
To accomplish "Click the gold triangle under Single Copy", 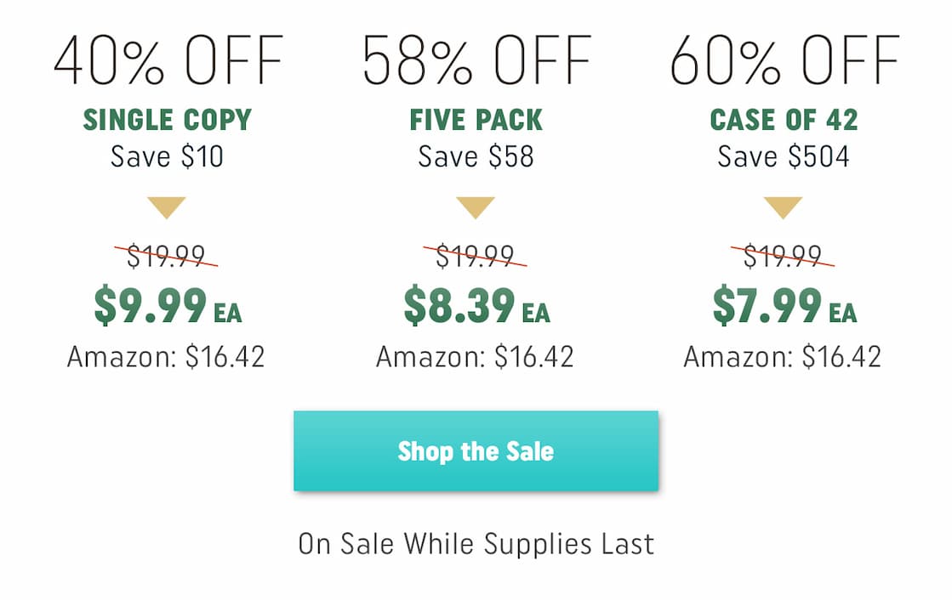I will [167, 207].
